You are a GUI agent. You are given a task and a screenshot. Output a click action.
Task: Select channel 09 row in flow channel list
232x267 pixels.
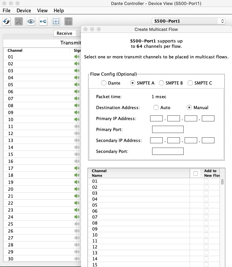[x=154, y=229]
